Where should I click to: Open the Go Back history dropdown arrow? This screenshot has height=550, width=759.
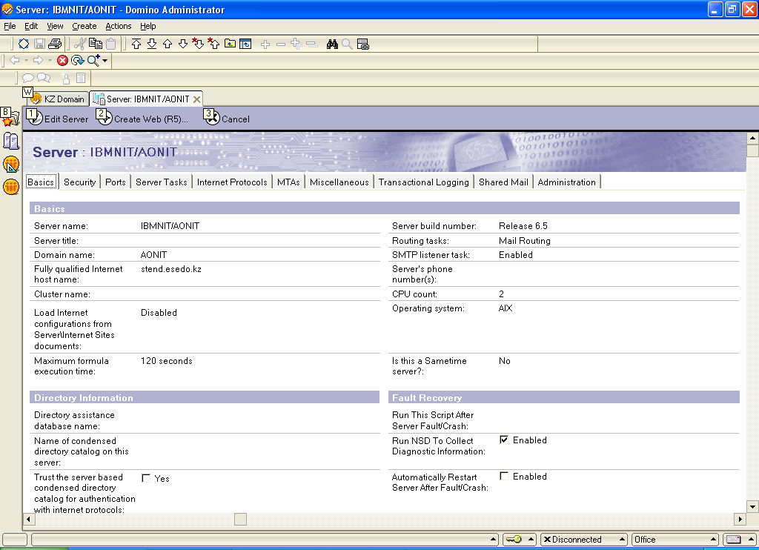point(26,61)
